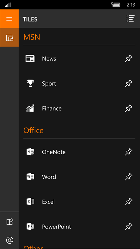Pin the PowerPoint tile
This screenshot has height=249, width=140.
(128, 227)
